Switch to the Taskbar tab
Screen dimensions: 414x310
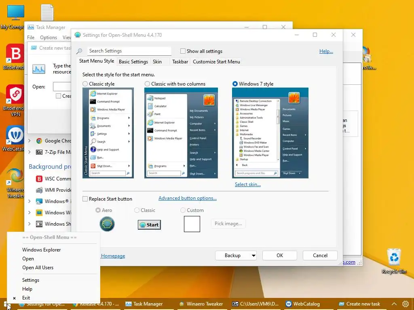[180, 62]
